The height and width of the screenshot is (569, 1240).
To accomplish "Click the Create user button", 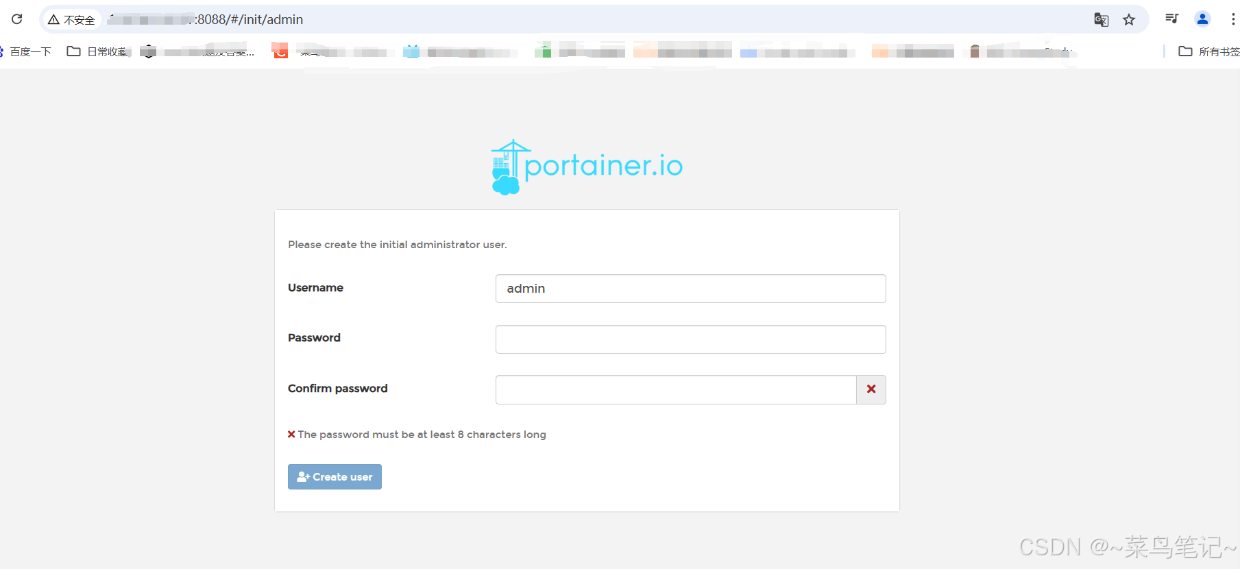I will pyautogui.click(x=335, y=477).
